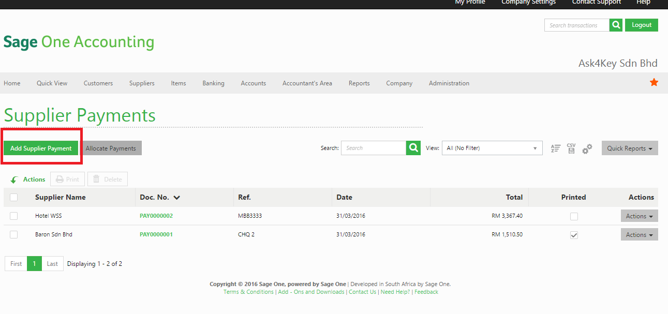The image size is (668, 314).
Task: Click the green transaction search magnifier icon
Action: (616, 25)
